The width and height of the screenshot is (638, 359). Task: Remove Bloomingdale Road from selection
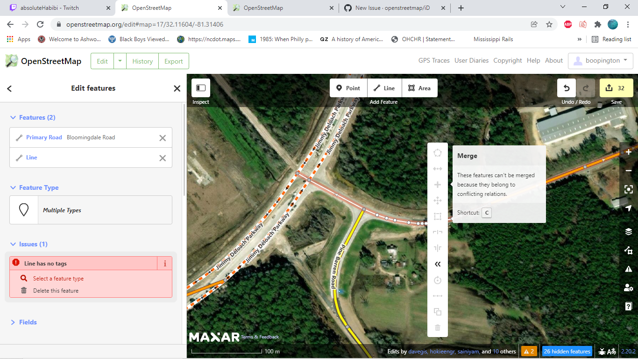point(163,137)
